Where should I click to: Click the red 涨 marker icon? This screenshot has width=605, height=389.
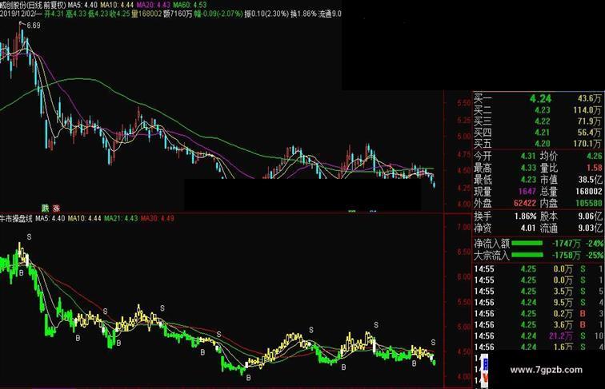click(56, 208)
